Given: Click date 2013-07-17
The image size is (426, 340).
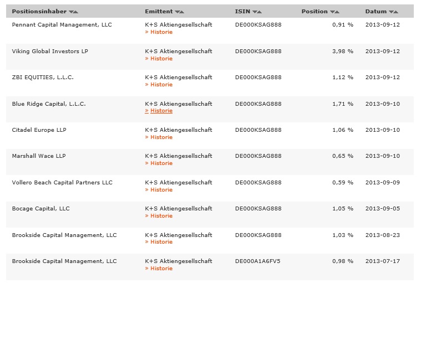Looking at the screenshot, I should tap(383, 261).
